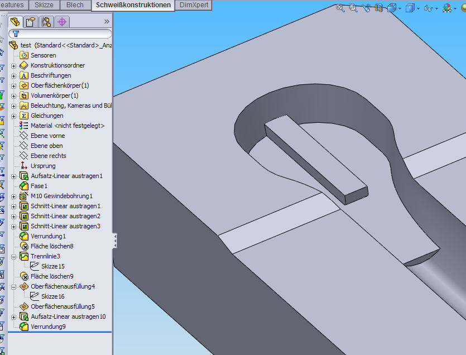
Task: Open the View Orientation dropdown arrow
Action: pyautogui.click(x=400, y=8)
